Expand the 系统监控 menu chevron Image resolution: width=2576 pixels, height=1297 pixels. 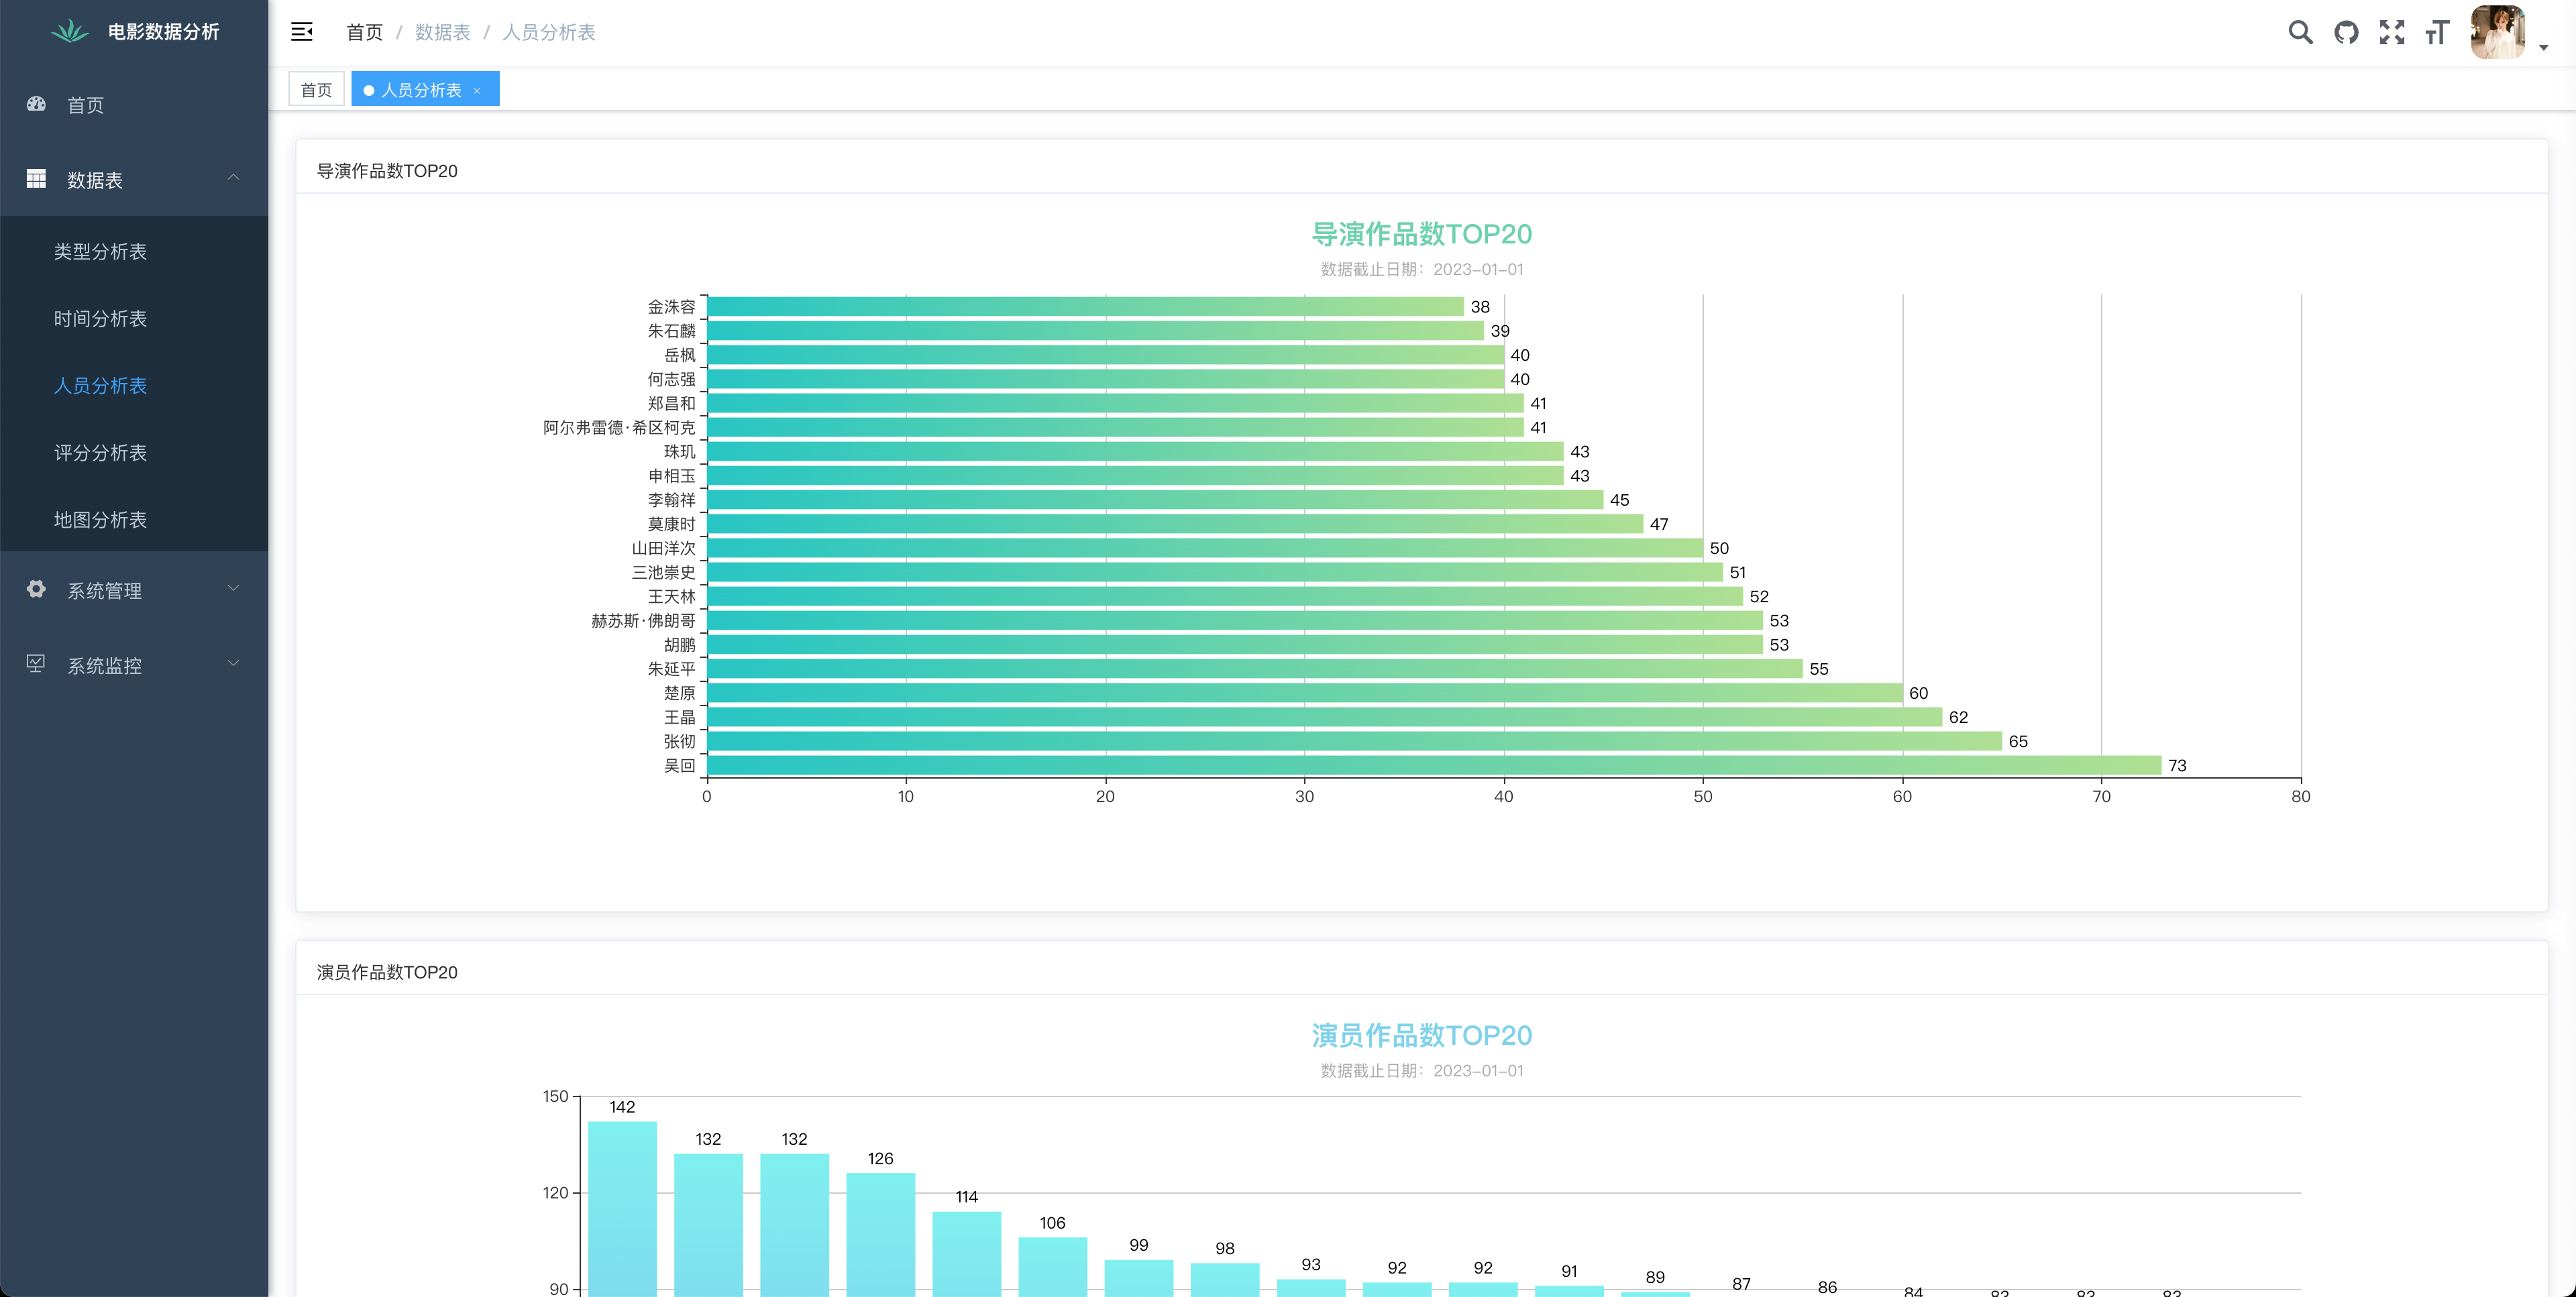(x=233, y=663)
